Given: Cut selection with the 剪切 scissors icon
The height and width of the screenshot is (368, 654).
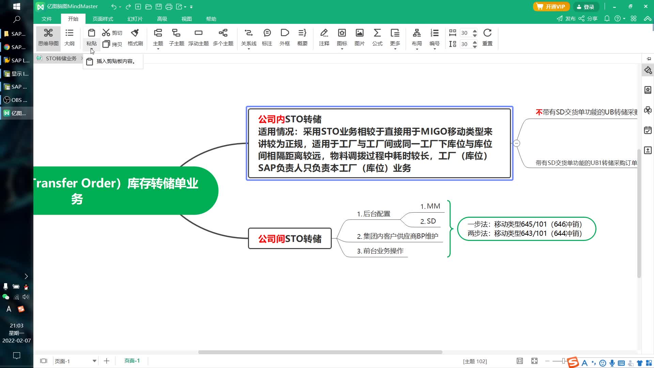Looking at the screenshot, I should 112,33.
